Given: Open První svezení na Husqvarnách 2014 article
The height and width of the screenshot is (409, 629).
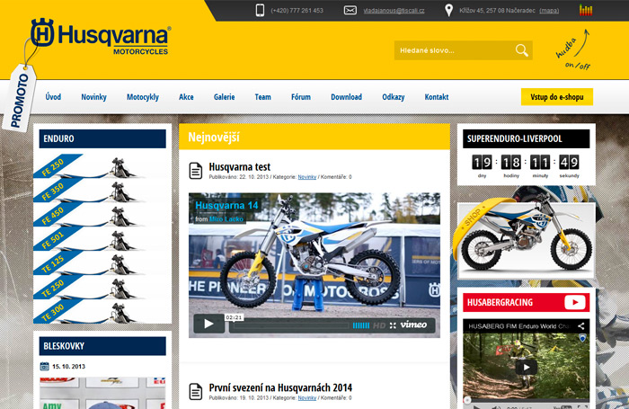Looking at the screenshot, I should (280, 387).
